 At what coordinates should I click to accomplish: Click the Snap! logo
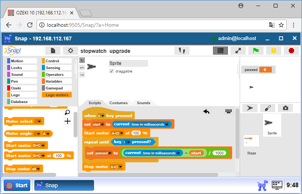[12, 51]
